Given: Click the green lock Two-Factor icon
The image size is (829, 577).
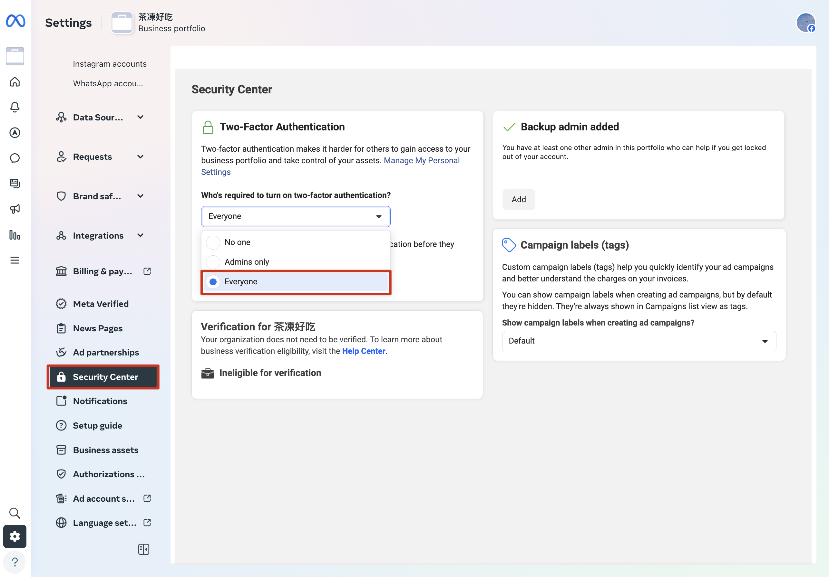Looking at the screenshot, I should [x=208, y=127].
